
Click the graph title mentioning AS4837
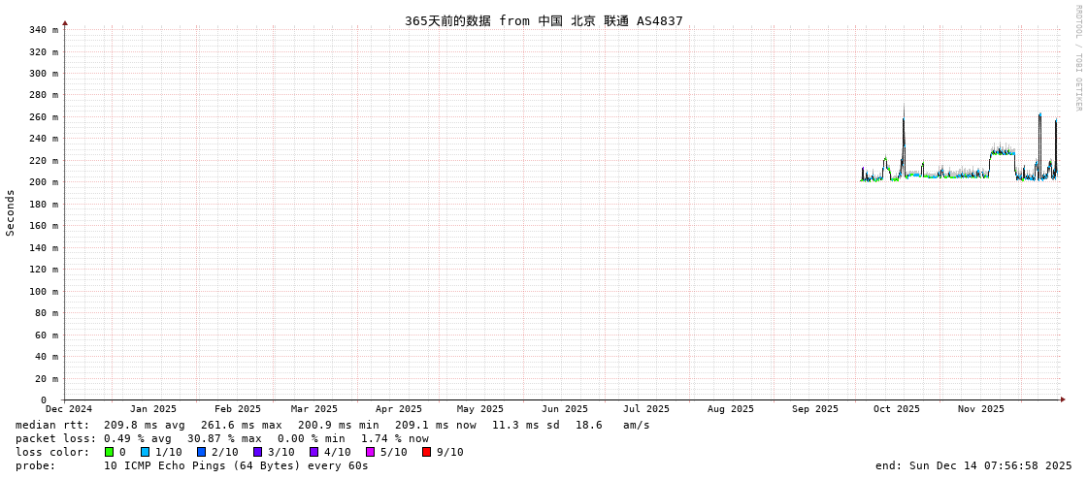(x=544, y=20)
